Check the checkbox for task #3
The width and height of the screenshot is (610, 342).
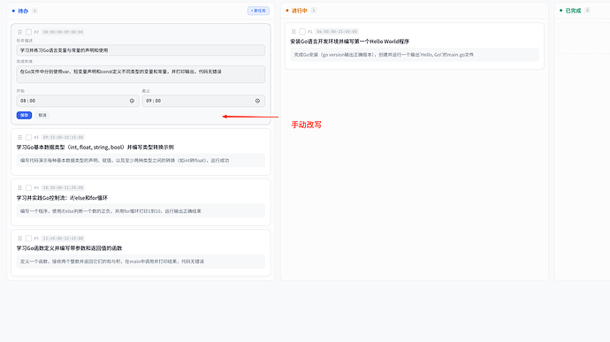pyautogui.click(x=28, y=137)
